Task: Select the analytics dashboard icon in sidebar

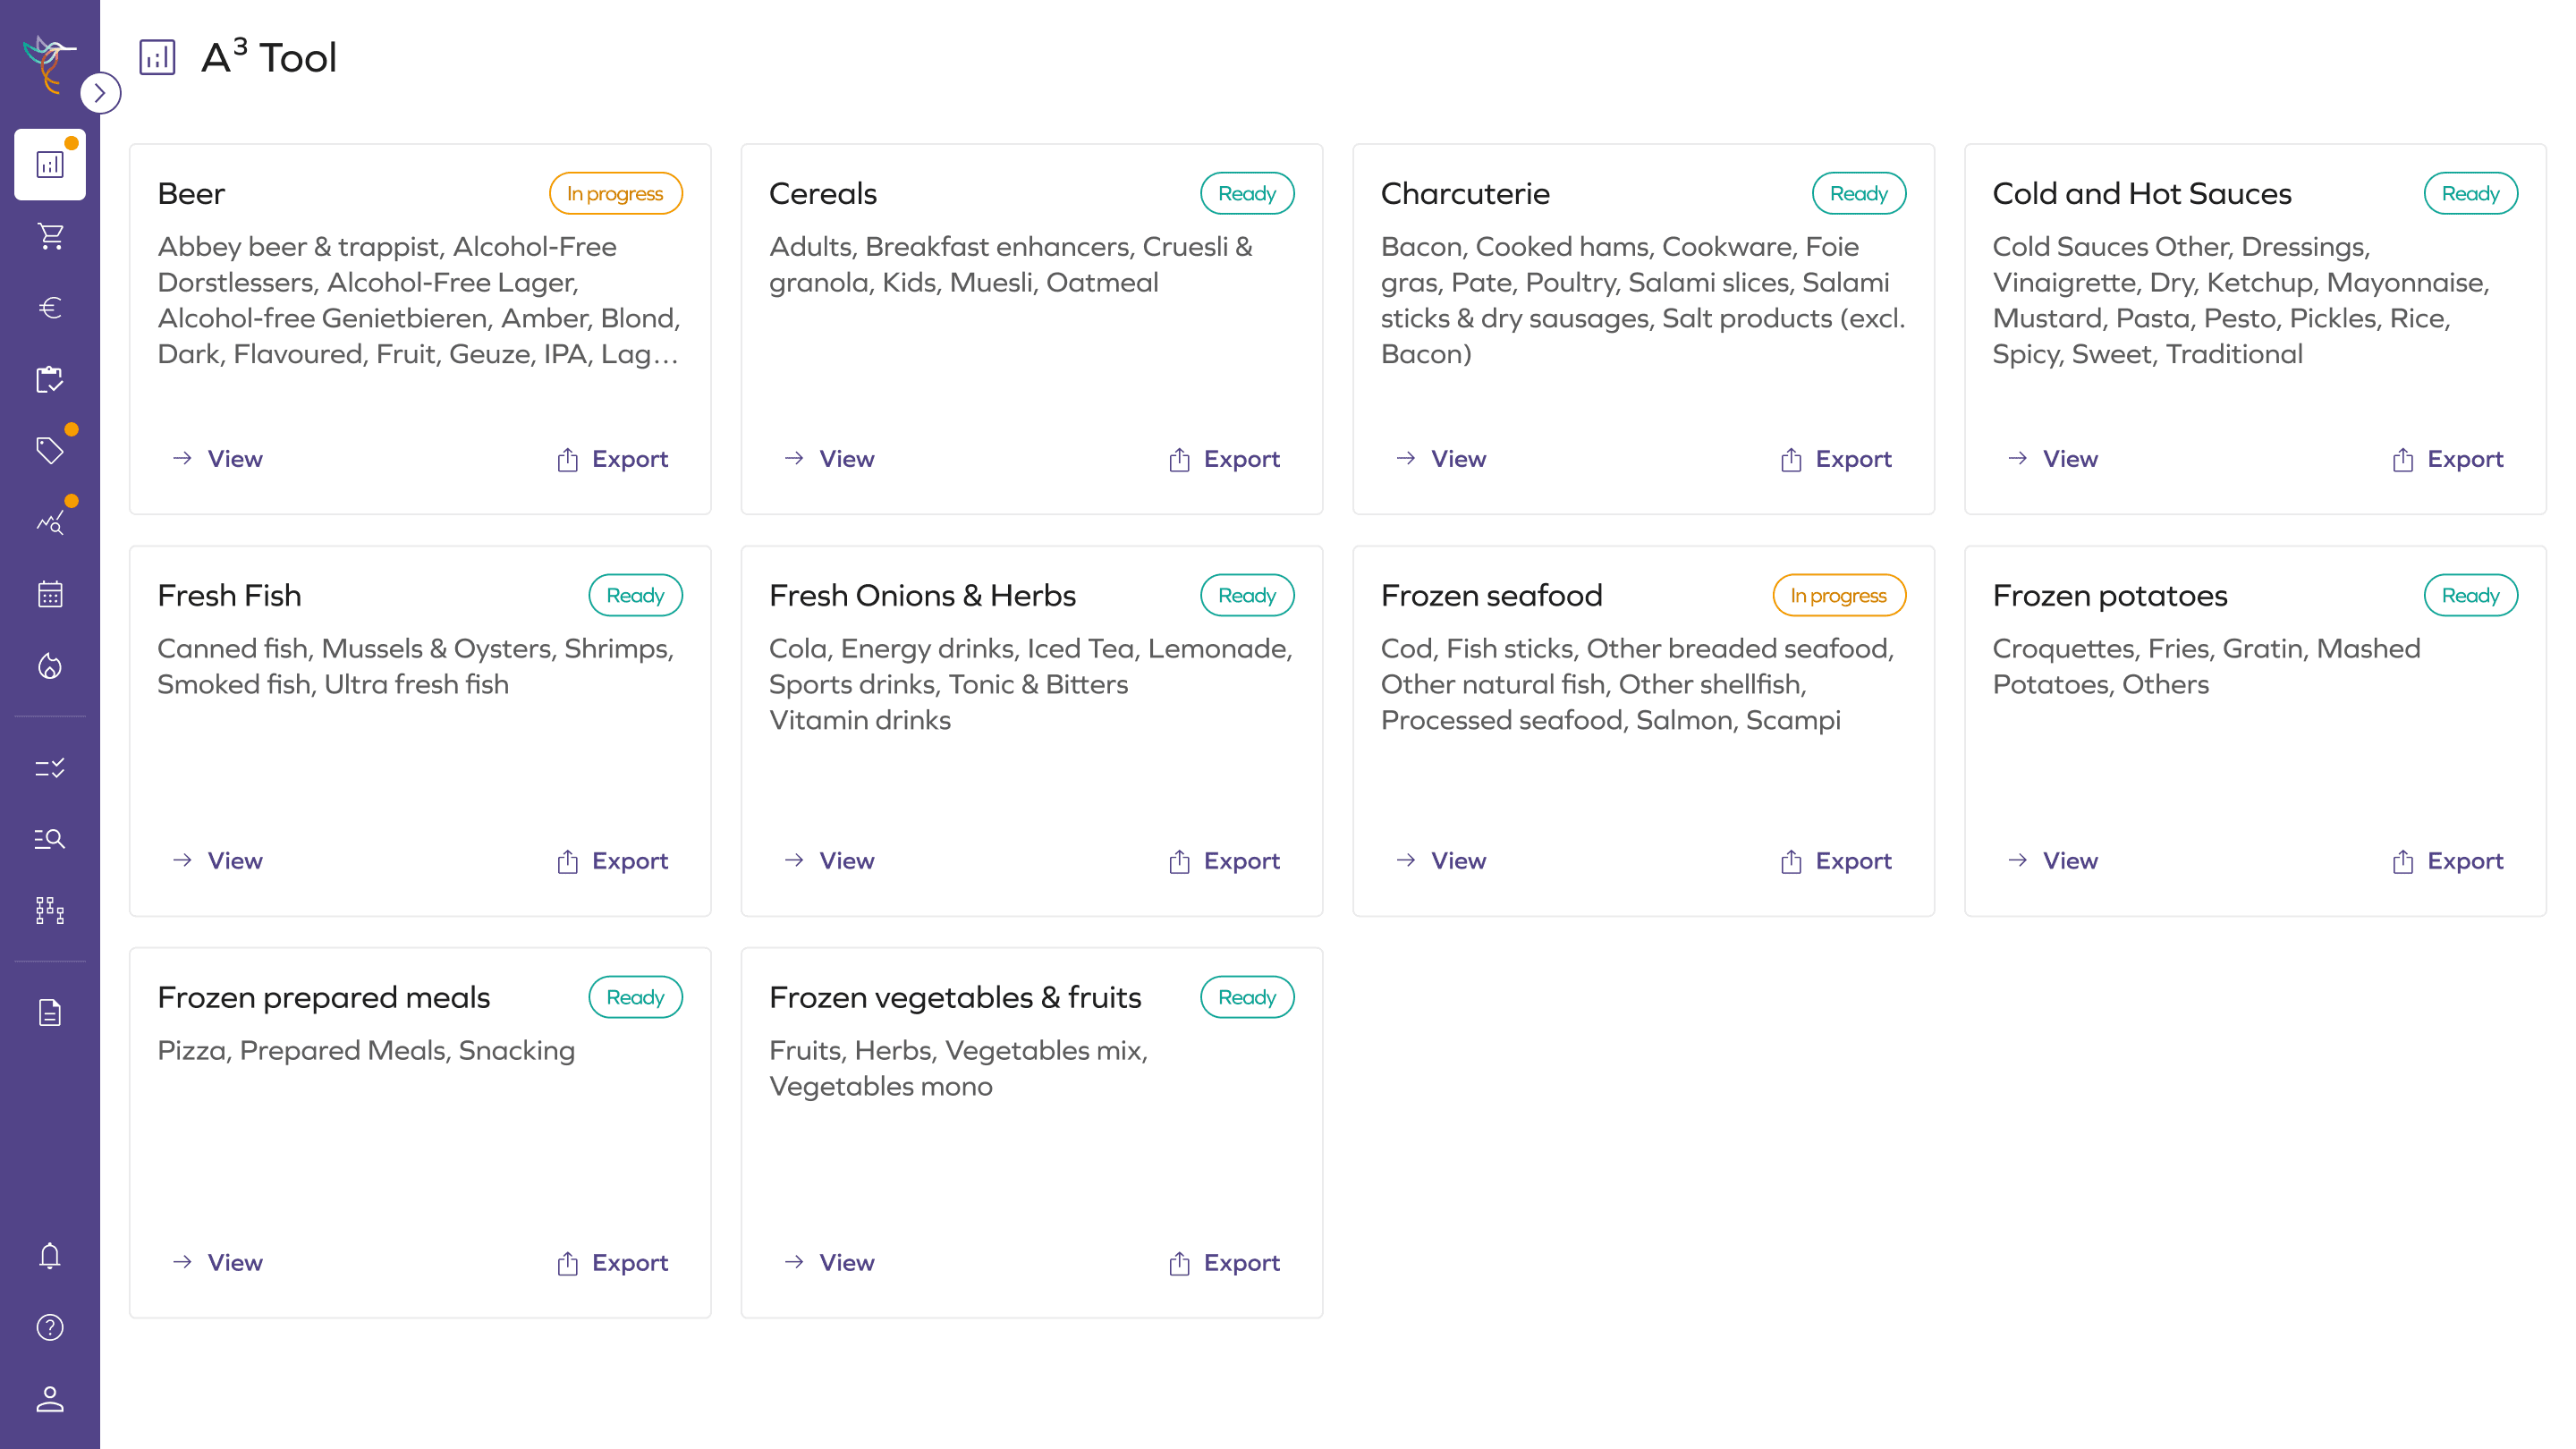Action: coord(49,164)
